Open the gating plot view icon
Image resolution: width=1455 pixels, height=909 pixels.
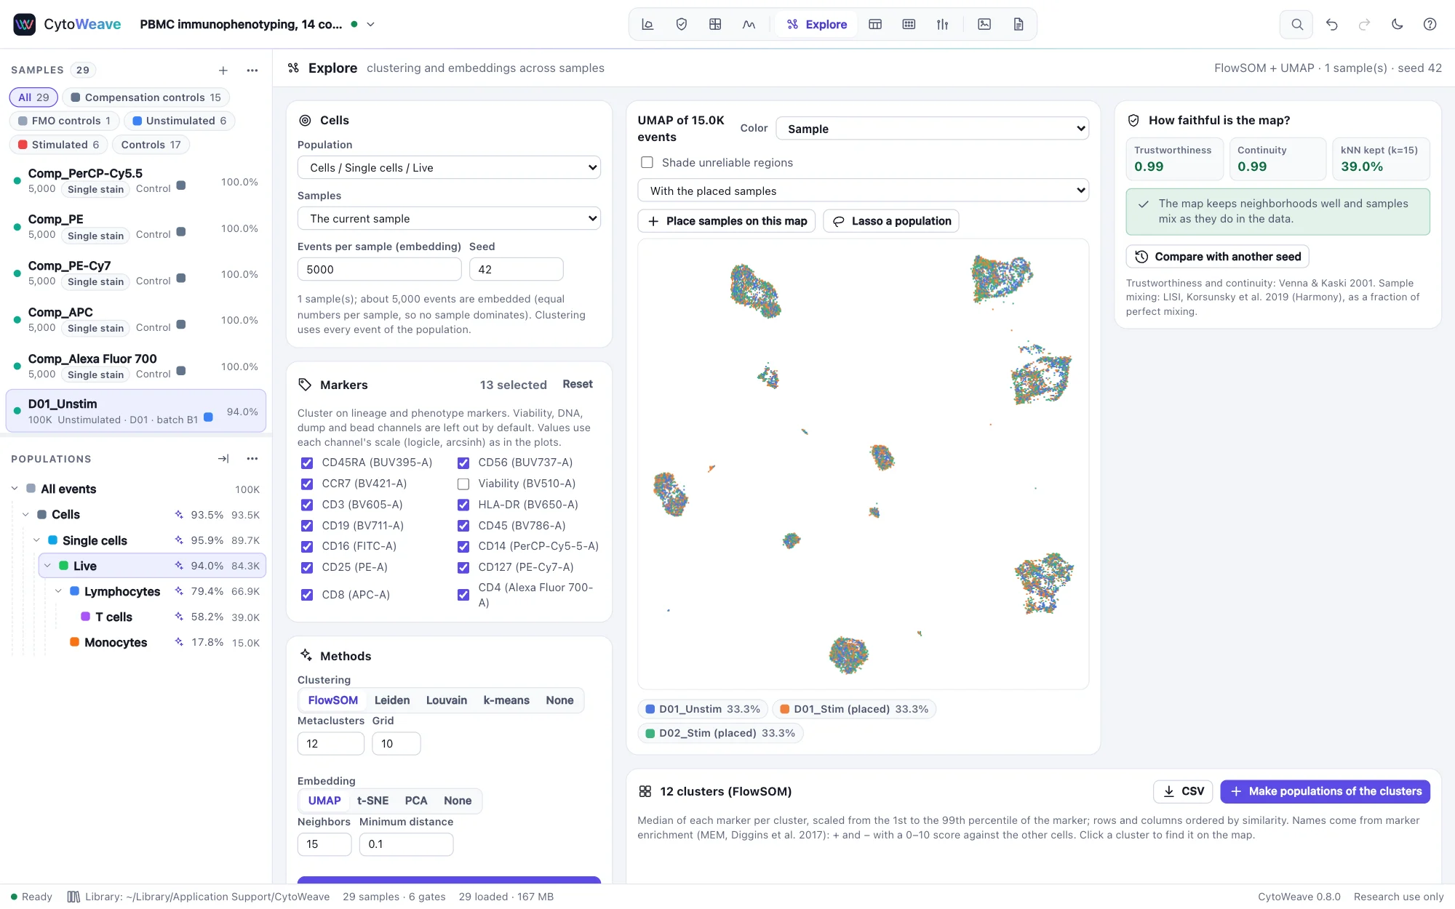click(647, 24)
